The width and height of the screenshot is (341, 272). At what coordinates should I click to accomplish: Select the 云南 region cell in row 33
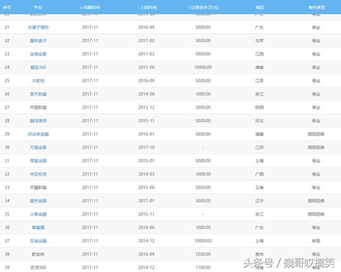[x=259, y=187]
